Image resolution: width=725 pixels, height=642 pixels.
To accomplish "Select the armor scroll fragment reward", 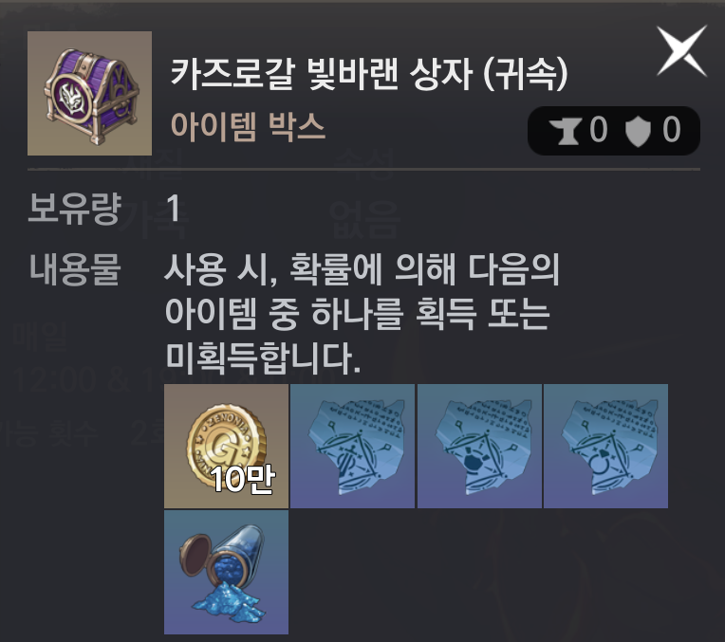I will click(479, 446).
